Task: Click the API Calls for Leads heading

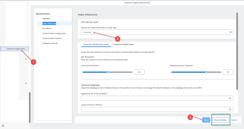Action: (x=90, y=22)
